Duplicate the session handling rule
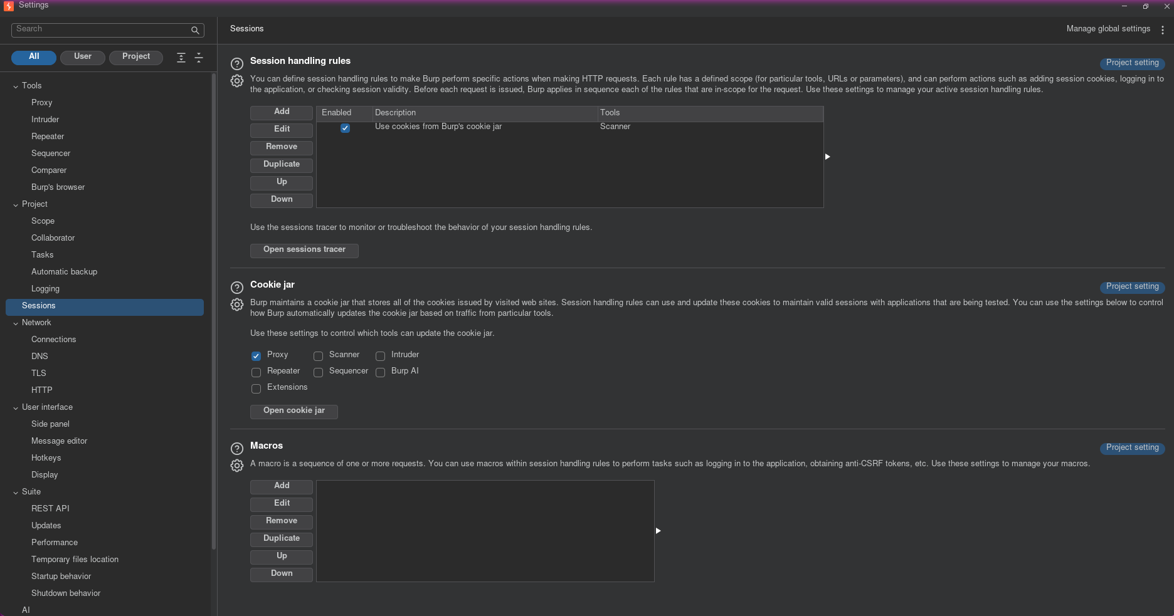The width and height of the screenshot is (1174, 616). pos(282,165)
